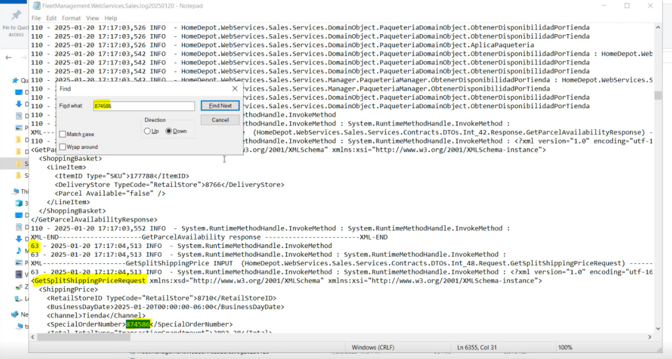Click the XML-END GetParcelAvailability response line
The height and width of the screenshot is (359, 672).
[209, 237]
